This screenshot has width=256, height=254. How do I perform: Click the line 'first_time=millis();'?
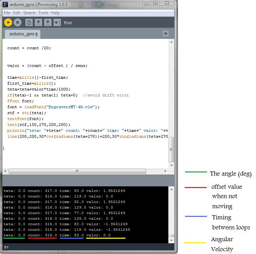(32, 83)
